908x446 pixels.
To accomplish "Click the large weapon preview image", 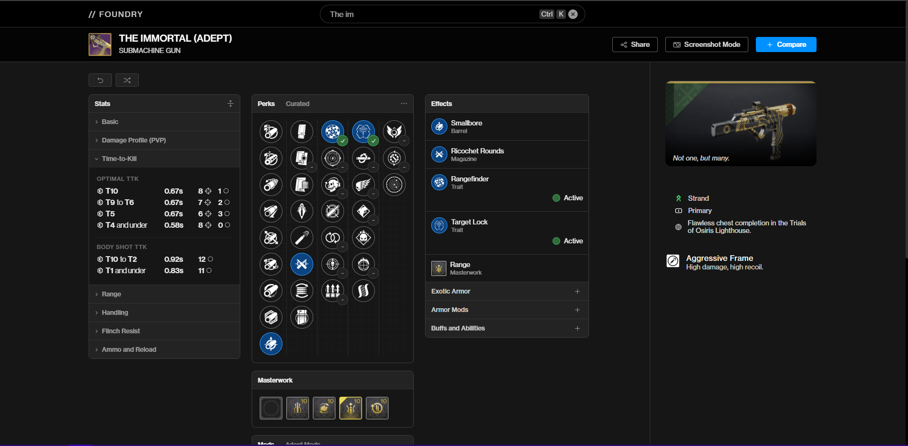I will coord(741,124).
